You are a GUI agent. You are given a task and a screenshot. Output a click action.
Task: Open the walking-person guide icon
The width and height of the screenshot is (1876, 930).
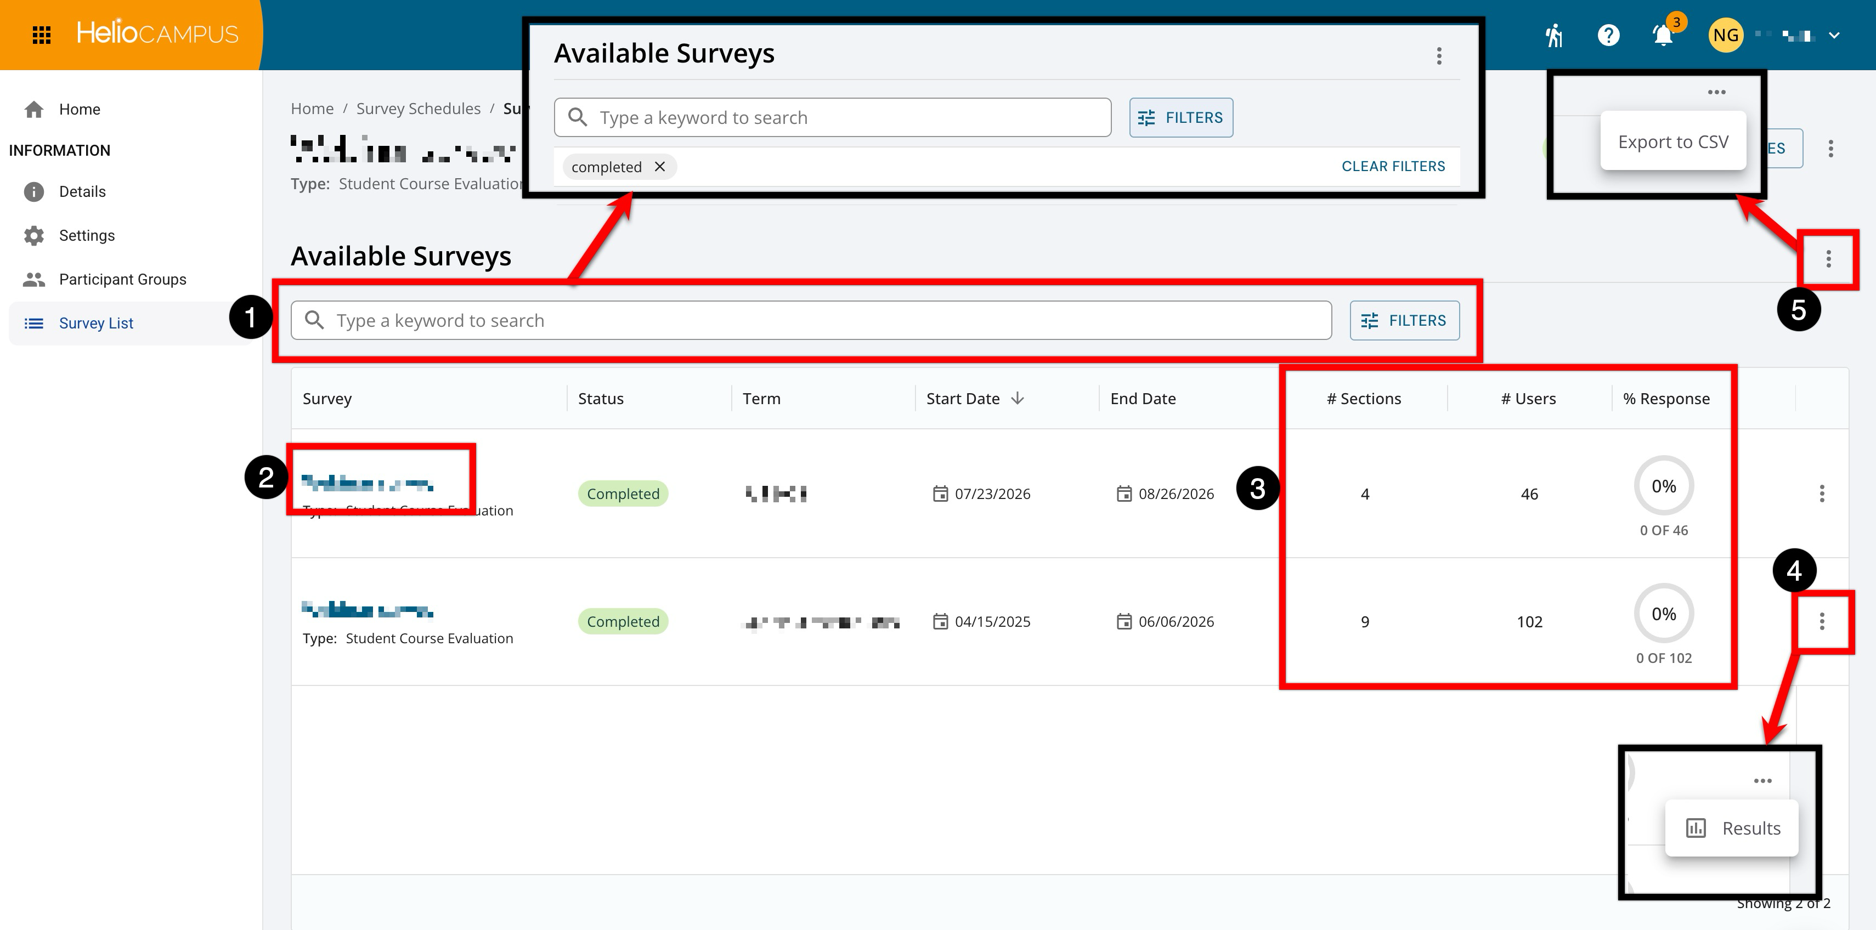(1554, 35)
